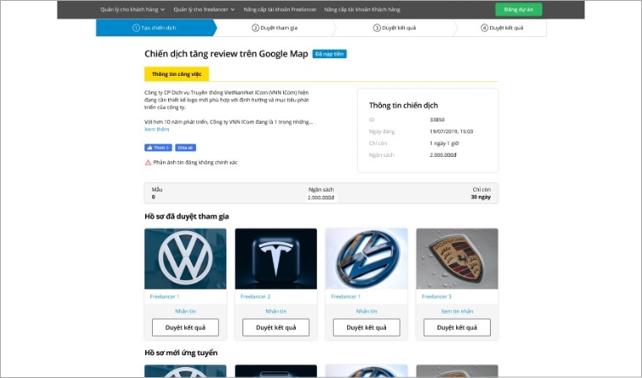Click the green Đăng dự án button
The image size is (642, 378).
pos(519,9)
